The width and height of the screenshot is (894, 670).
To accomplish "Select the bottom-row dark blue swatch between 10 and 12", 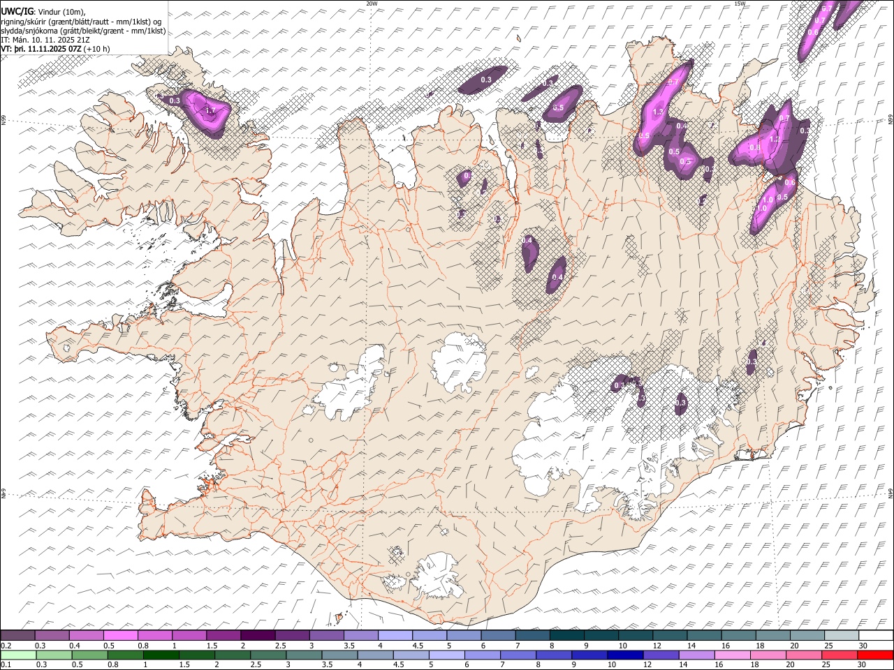I will tap(626, 655).
